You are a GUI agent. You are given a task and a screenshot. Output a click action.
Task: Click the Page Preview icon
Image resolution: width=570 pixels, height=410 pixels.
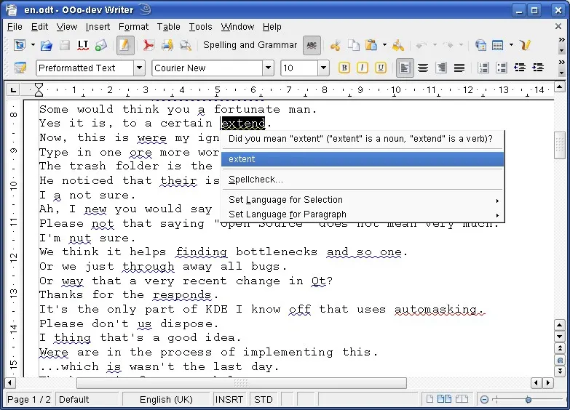[x=186, y=45]
